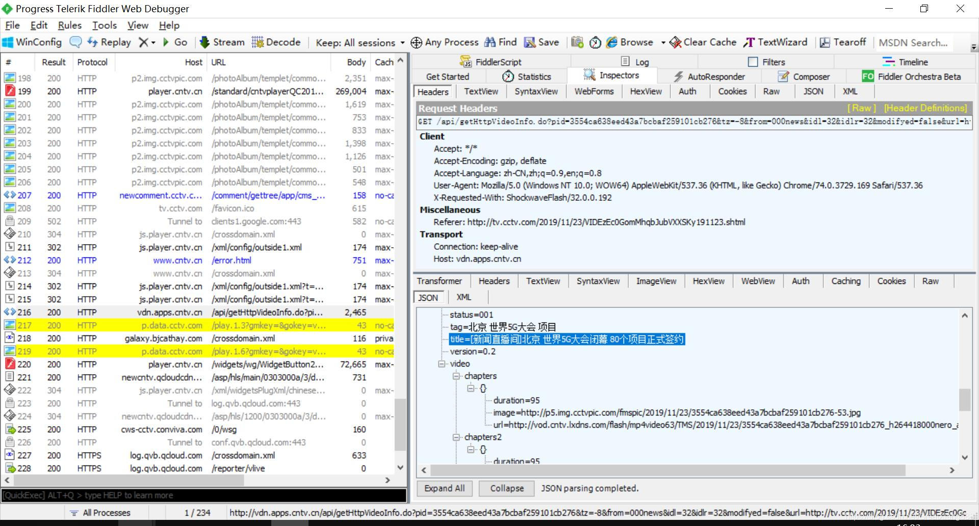Open the TextWizard tool
Image resolution: width=979 pixels, height=526 pixels.
tap(776, 42)
